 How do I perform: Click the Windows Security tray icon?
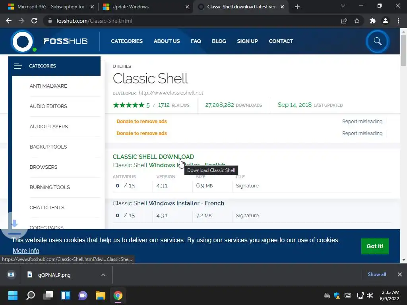(337, 295)
